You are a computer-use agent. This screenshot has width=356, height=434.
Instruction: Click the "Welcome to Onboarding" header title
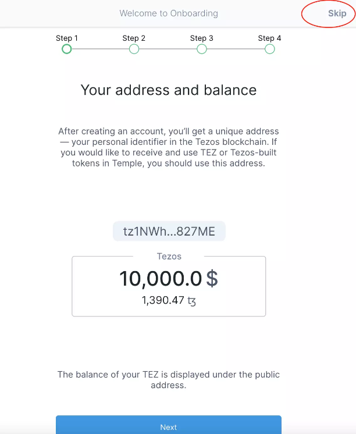pos(169,13)
